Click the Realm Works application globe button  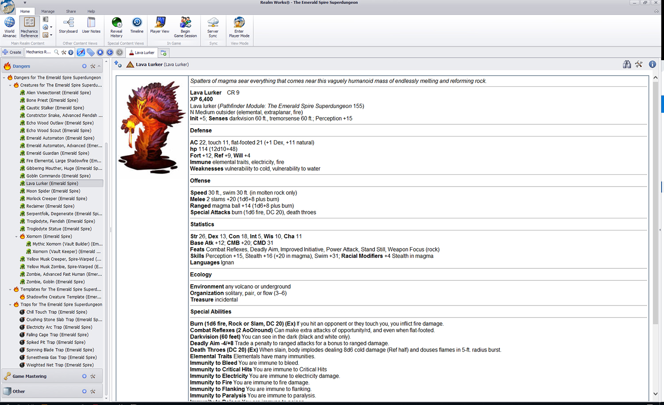pyautogui.click(x=8, y=7)
